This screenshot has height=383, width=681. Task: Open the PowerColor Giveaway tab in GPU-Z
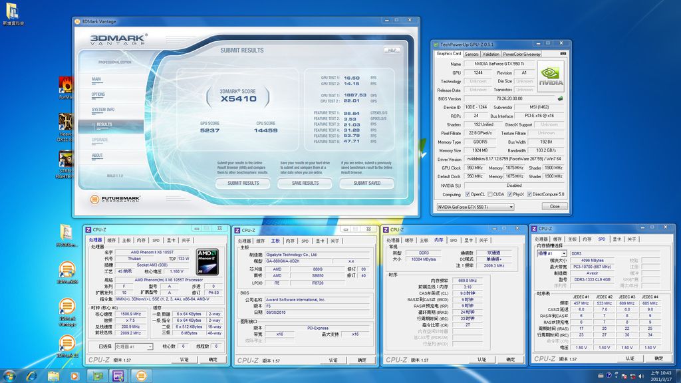[521, 55]
